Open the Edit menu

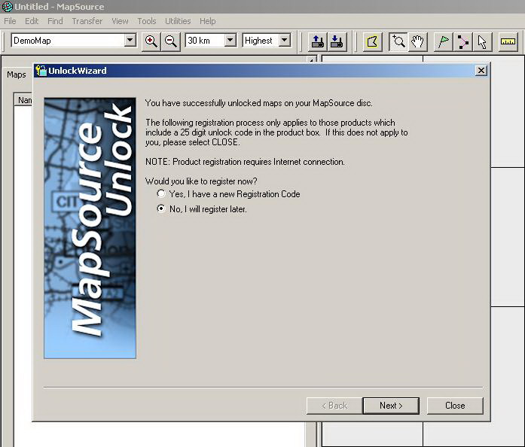click(32, 21)
